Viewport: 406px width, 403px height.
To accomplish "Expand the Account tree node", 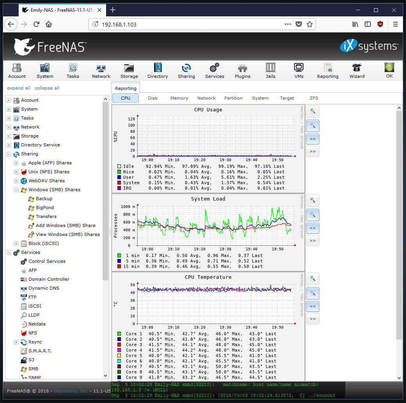I will tap(9, 100).
